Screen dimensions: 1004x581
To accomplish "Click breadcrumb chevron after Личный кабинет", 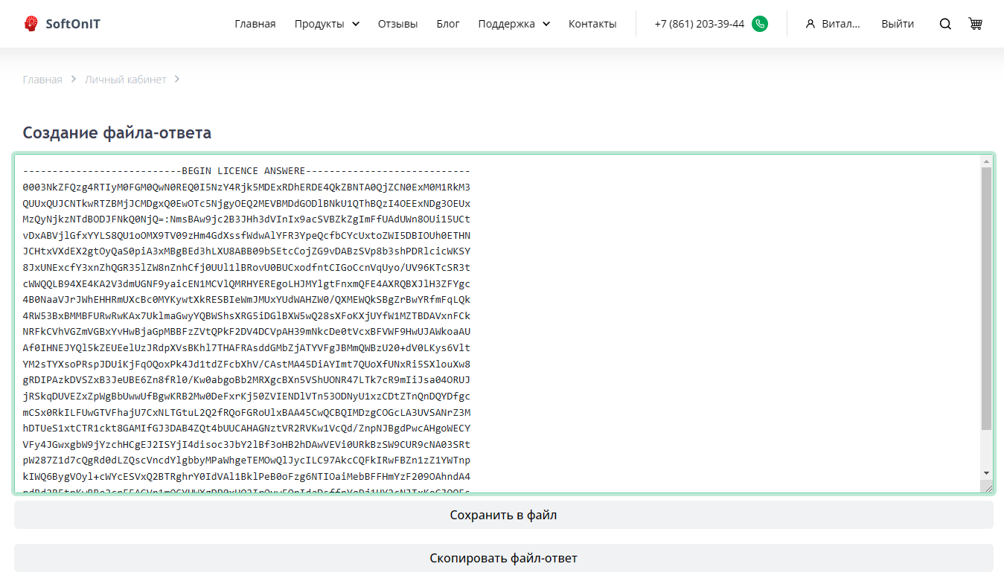I will coord(177,80).
